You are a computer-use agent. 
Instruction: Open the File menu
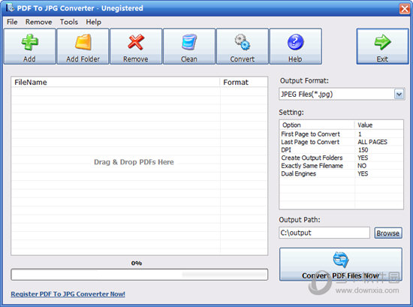pyautogui.click(x=12, y=22)
